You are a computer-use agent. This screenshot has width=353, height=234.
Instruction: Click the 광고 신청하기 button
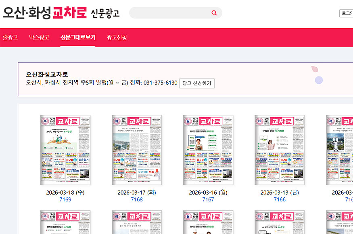(198, 83)
